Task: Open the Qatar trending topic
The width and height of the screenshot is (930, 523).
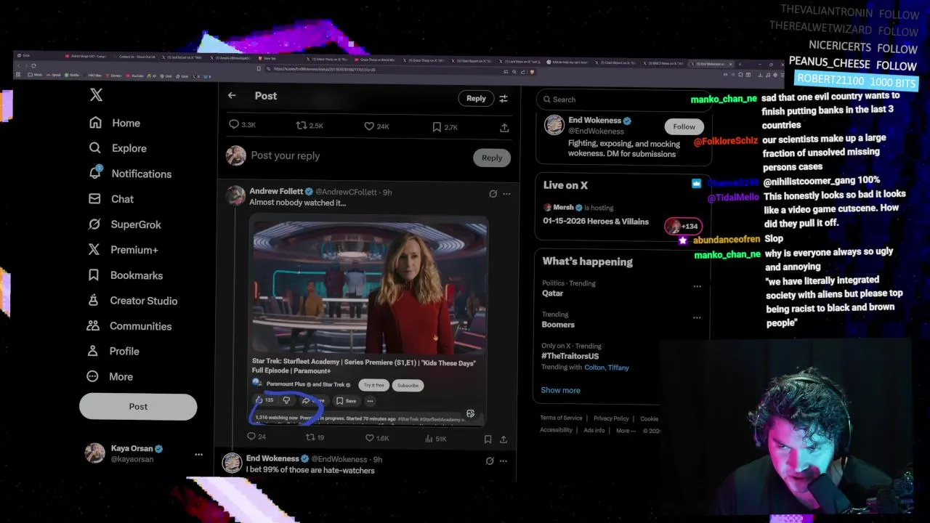Action: tap(552, 293)
